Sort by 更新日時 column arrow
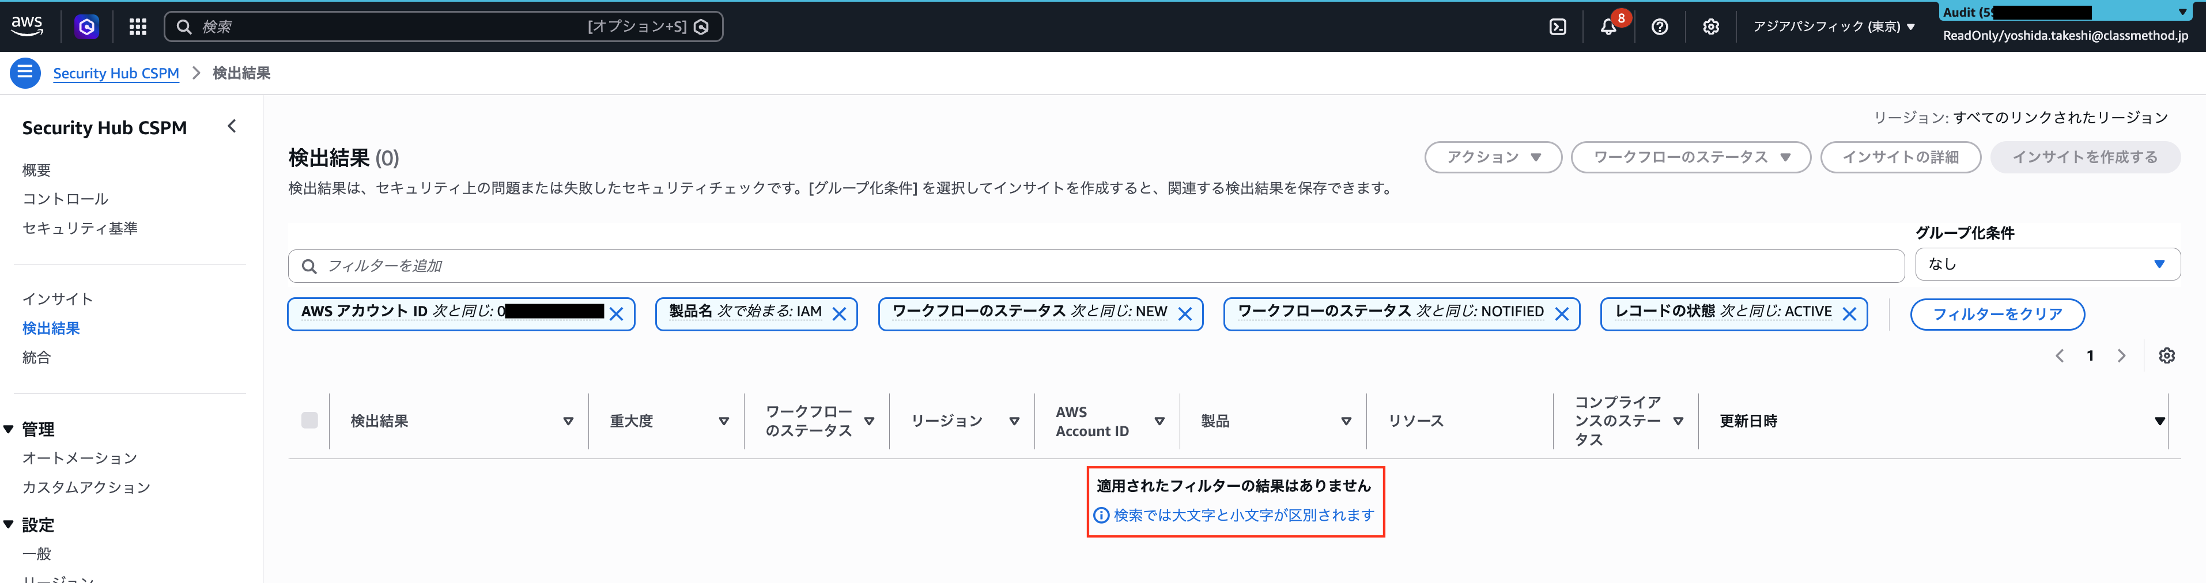2206x583 pixels. [x=2159, y=421]
